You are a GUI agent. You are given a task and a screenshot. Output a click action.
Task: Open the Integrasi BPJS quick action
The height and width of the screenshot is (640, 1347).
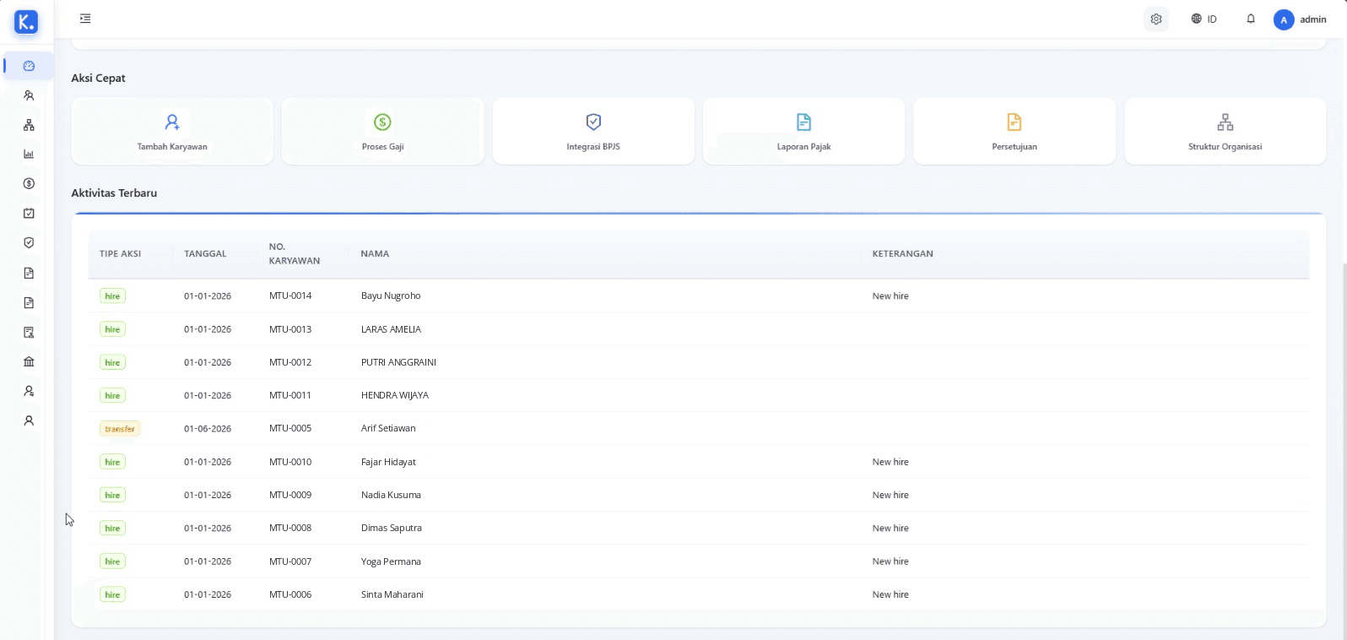pyautogui.click(x=593, y=131)
